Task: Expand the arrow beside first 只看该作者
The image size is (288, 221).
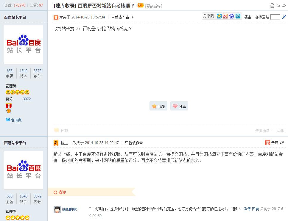Action: tap(133, 17)
